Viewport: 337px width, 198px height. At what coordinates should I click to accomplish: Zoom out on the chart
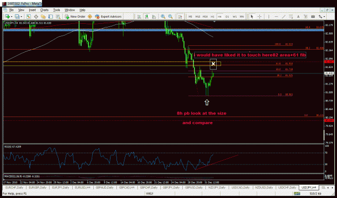point(170,17)
